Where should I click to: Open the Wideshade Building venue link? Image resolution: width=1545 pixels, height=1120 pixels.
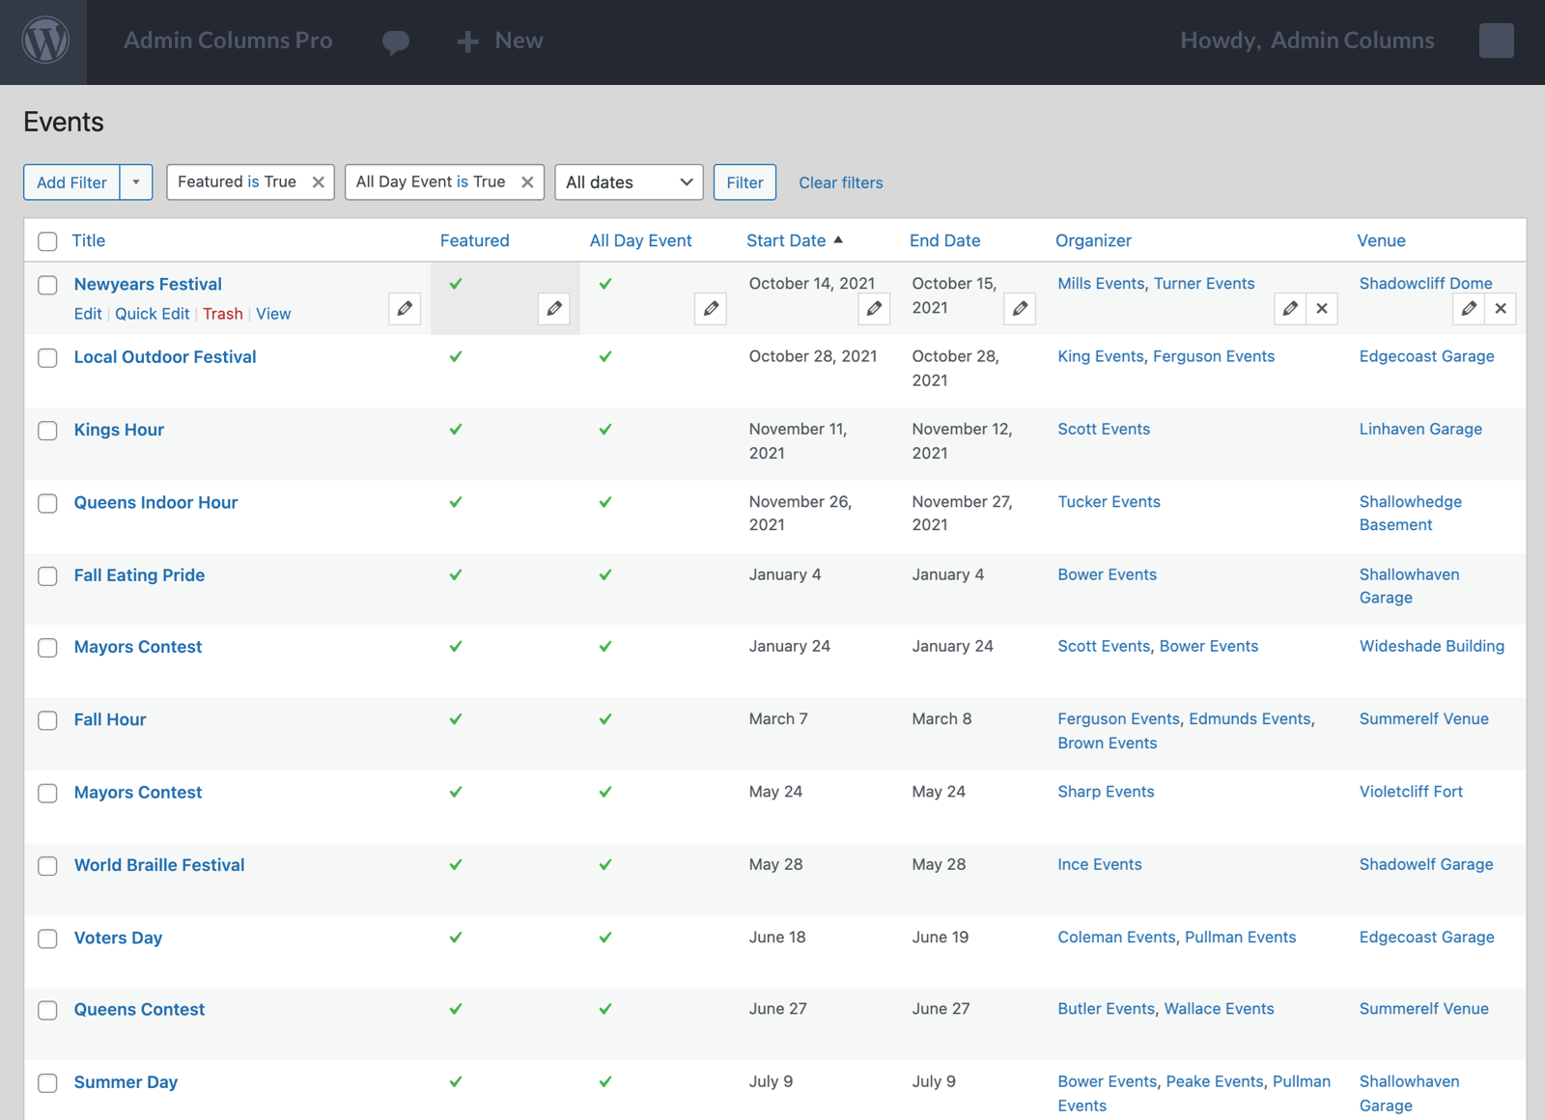1432,646
